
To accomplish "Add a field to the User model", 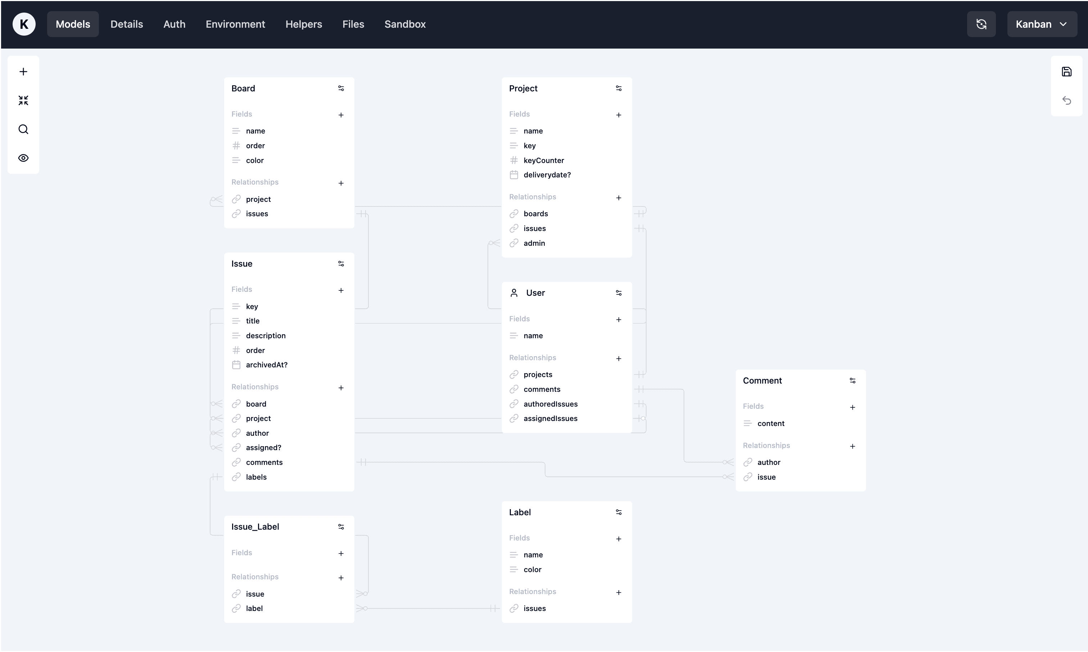I will pyautogui.click(x=618, y=320).
